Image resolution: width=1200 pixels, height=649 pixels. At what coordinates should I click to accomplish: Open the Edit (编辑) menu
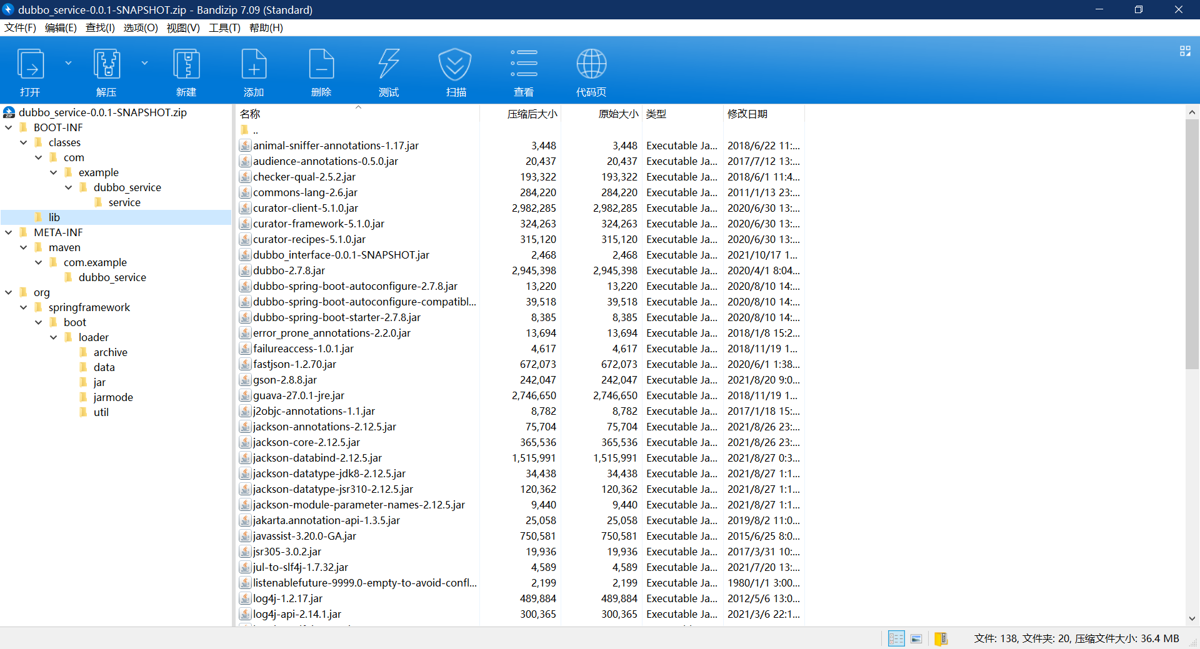(x=61, y=27)
